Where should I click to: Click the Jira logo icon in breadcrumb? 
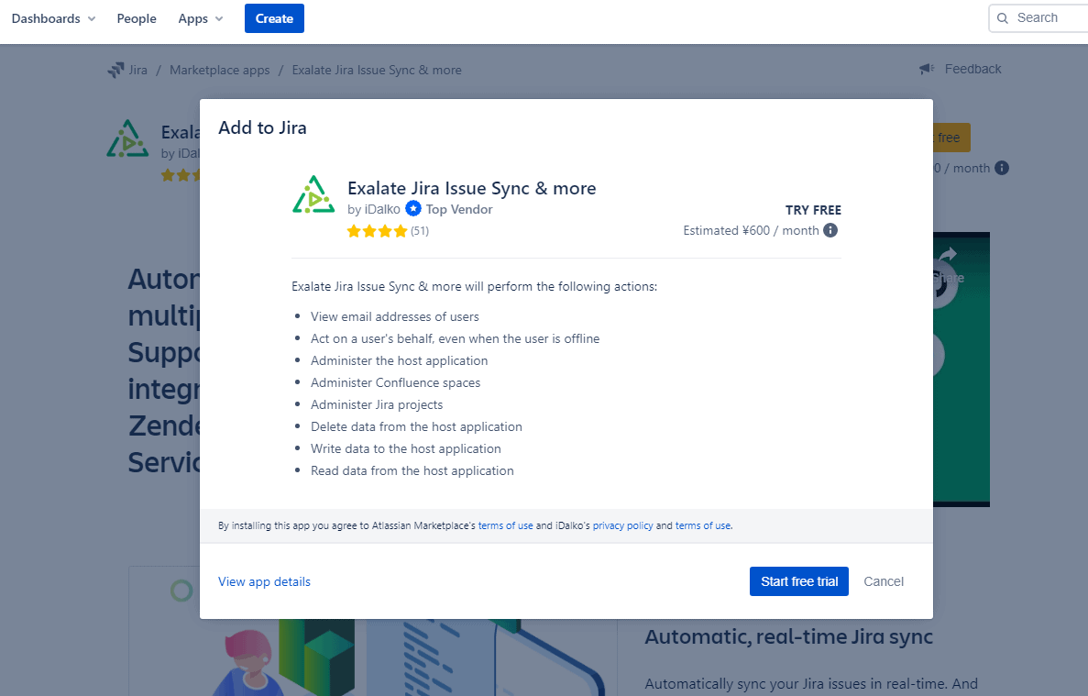click(x=115, y=70)
